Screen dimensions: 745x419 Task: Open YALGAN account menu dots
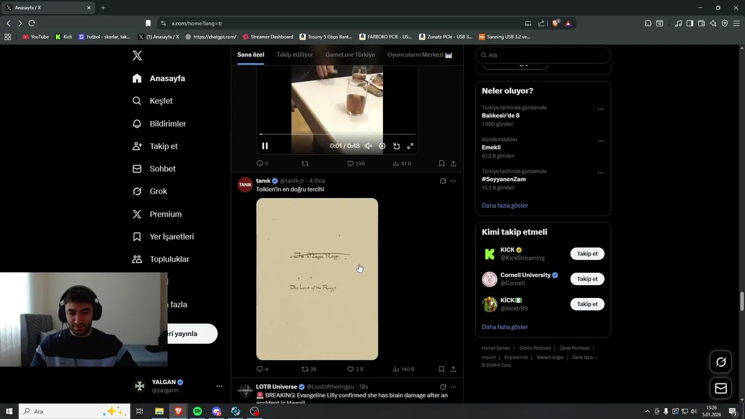click(x=219, y=386)
